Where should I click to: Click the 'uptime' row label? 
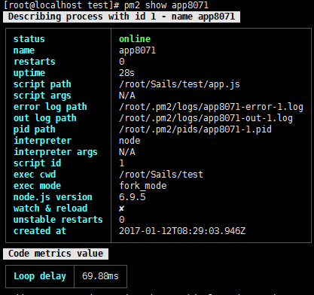29,73
